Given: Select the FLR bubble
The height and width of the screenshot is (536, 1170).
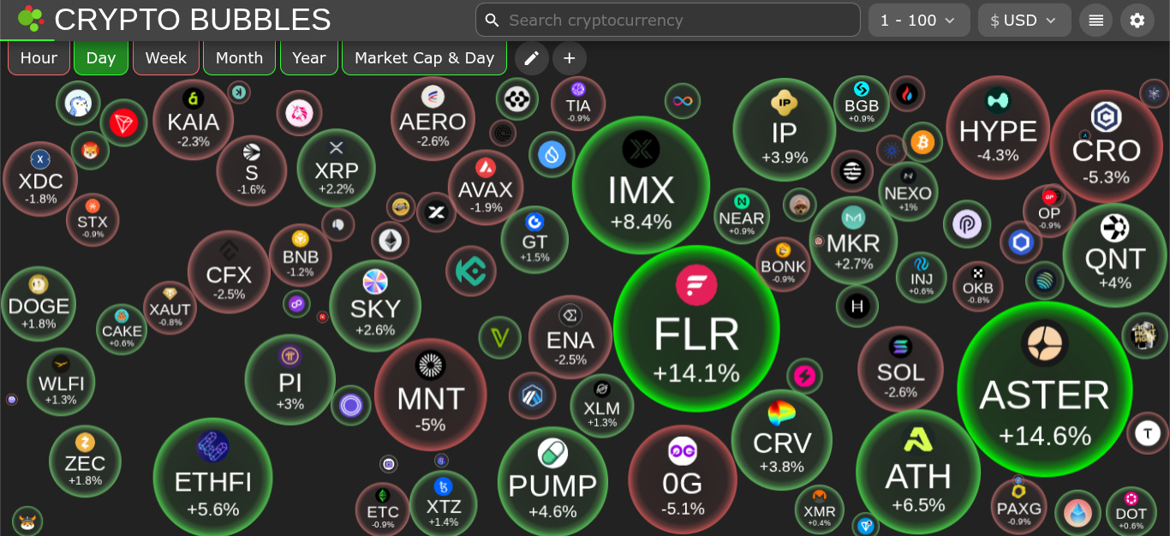Looking at the screenshot, I should coord(696,330).
